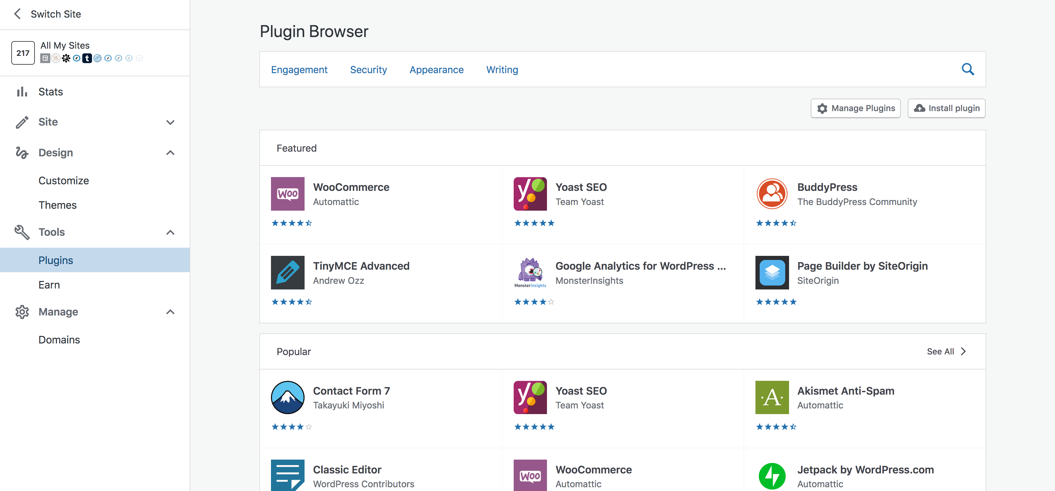Open the WooCommerce featured plugin icon
1055x491 pixels.
288,194
